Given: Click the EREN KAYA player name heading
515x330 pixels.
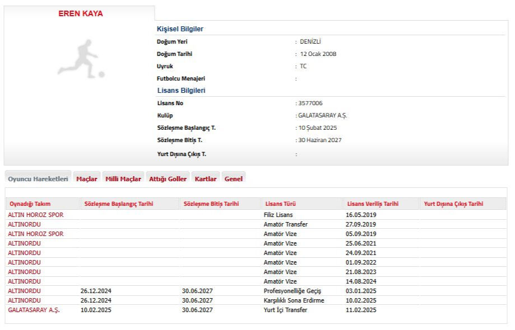Looking at the screenshot, I should [81, 13].
